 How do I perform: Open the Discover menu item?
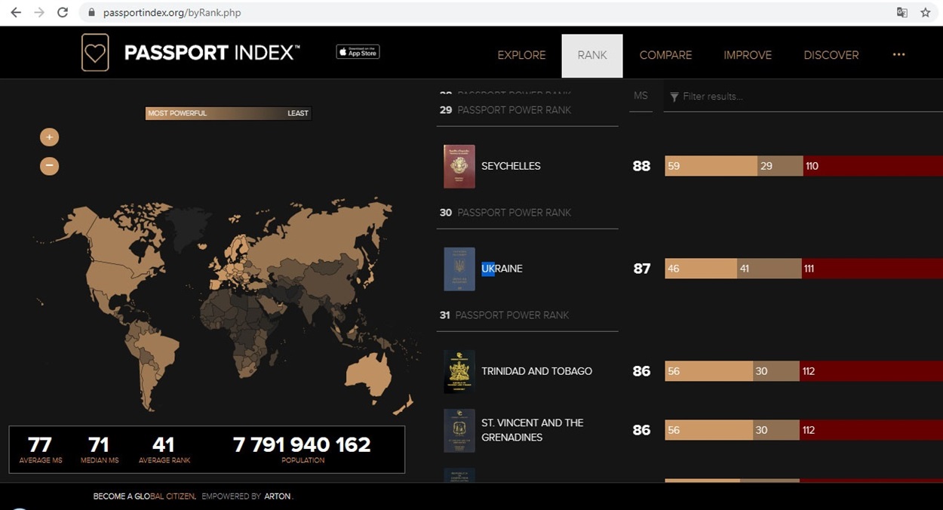pyautogui.click(x=831, y=55)
